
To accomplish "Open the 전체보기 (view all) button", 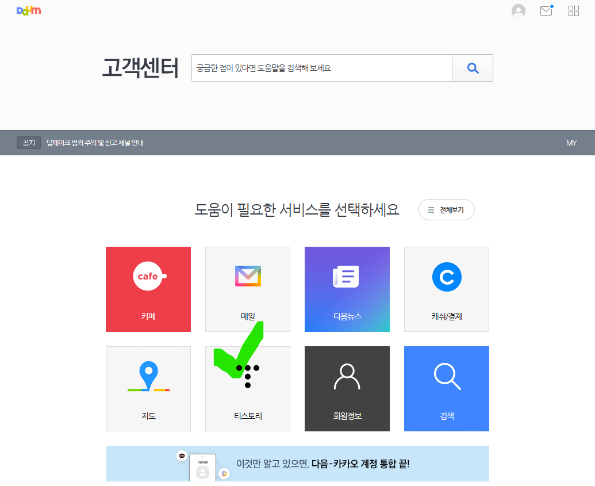I will point(446,209).
